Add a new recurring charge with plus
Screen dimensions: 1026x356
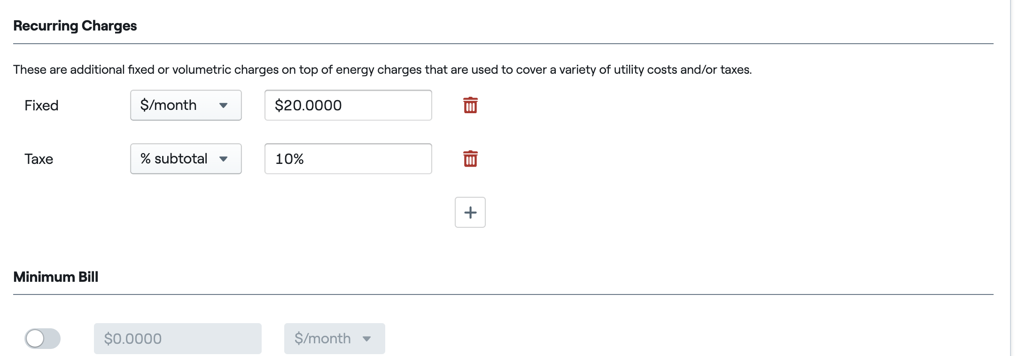[470, 212]
